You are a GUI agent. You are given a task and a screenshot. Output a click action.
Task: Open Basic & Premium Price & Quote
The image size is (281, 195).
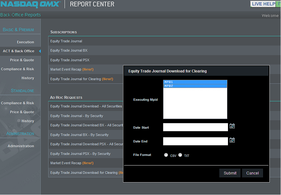22,60
